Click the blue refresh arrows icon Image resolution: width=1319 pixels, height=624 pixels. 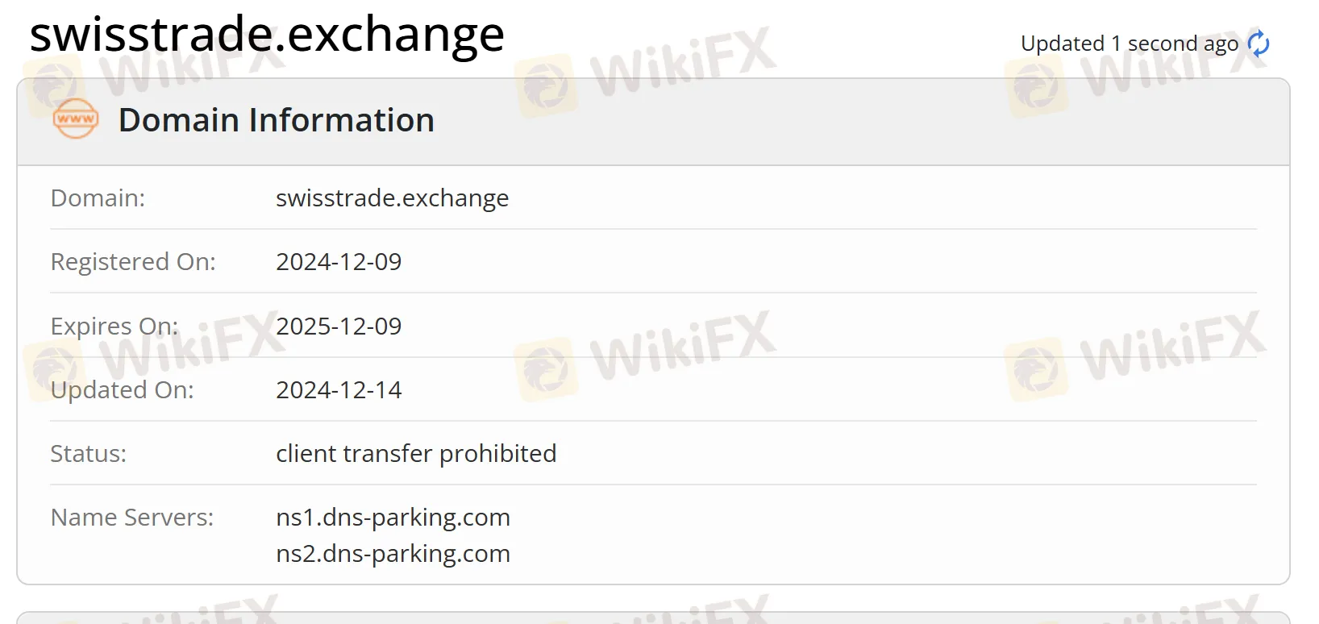click(1259, 44)
